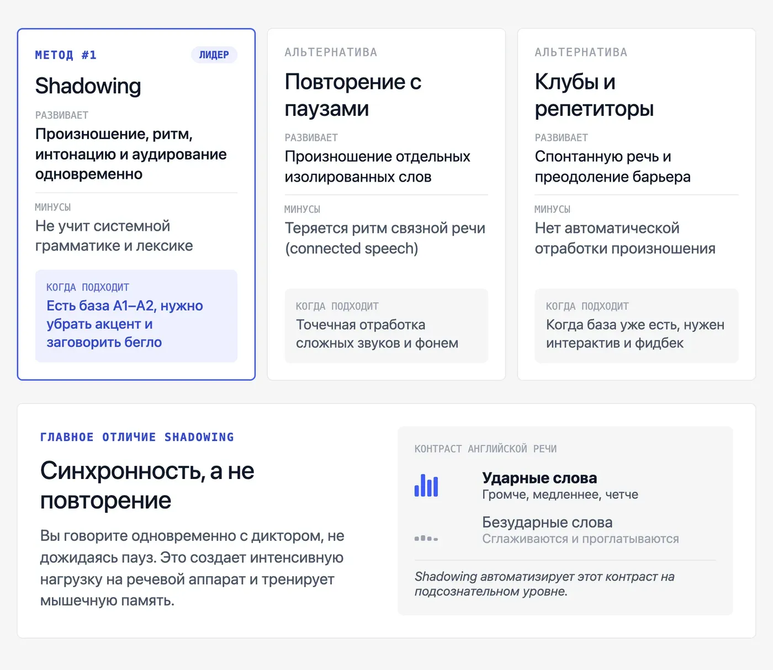Click the МЕТОД #1 label
Image resolution: width=773 pixels, height=670 pixels.
point(66,55)
